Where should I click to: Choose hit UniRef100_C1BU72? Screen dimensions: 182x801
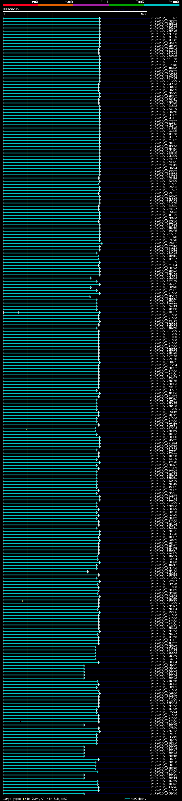coord(163,784)
